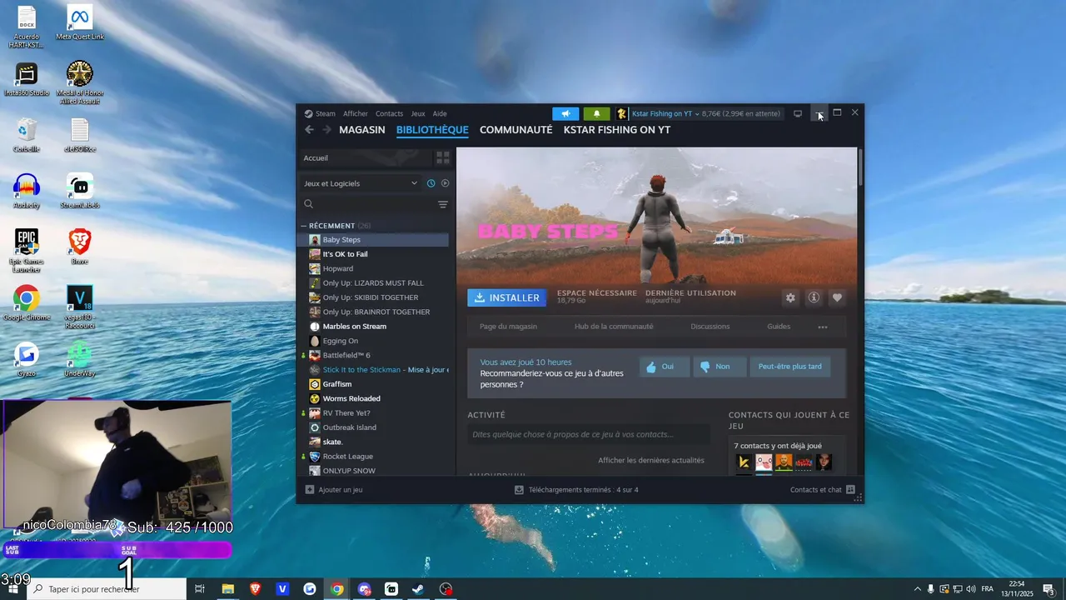This screenshot has height=600, width=1066.
Task: Open the more links ellipsis
Action: (823, 327)
